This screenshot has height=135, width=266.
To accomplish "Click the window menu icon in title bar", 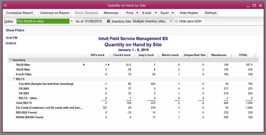I will (x=5, y=5).
